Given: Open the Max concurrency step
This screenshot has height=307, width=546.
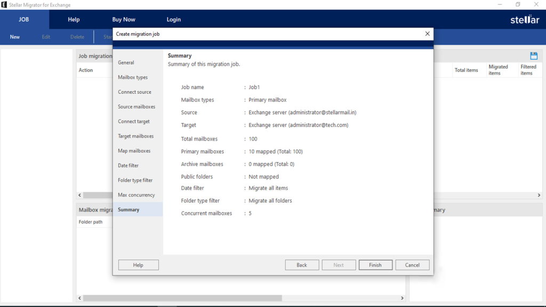Looking at the screenshot, I should pos(136,195).
